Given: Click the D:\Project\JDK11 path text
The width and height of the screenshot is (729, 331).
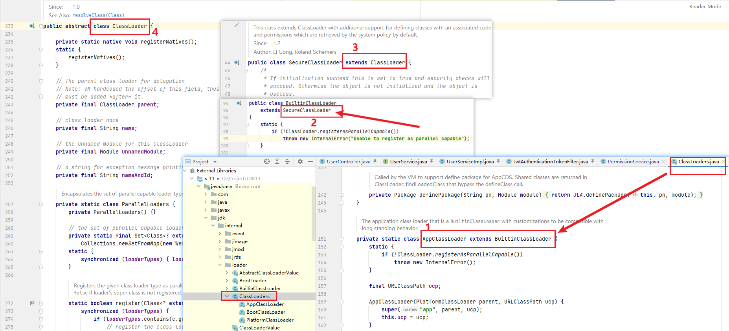Looking at the screenshot, I should (241, 179).
